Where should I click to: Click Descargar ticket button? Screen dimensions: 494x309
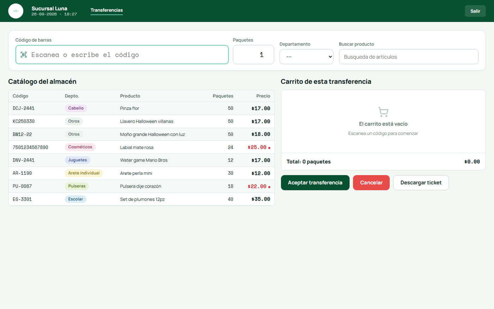[421, 183]
